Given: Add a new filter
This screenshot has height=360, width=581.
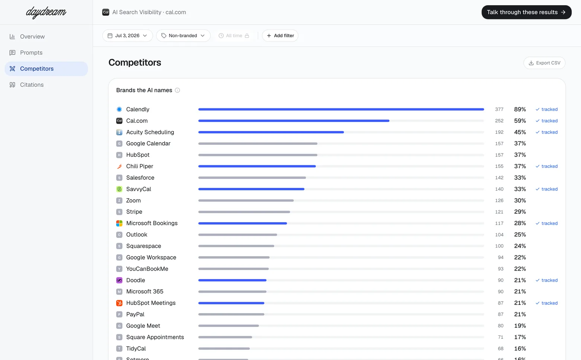Looking at the screenshot, I should point(280,36).
